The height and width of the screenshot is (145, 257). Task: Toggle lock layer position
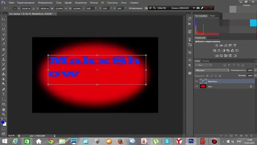coord(216,76)
